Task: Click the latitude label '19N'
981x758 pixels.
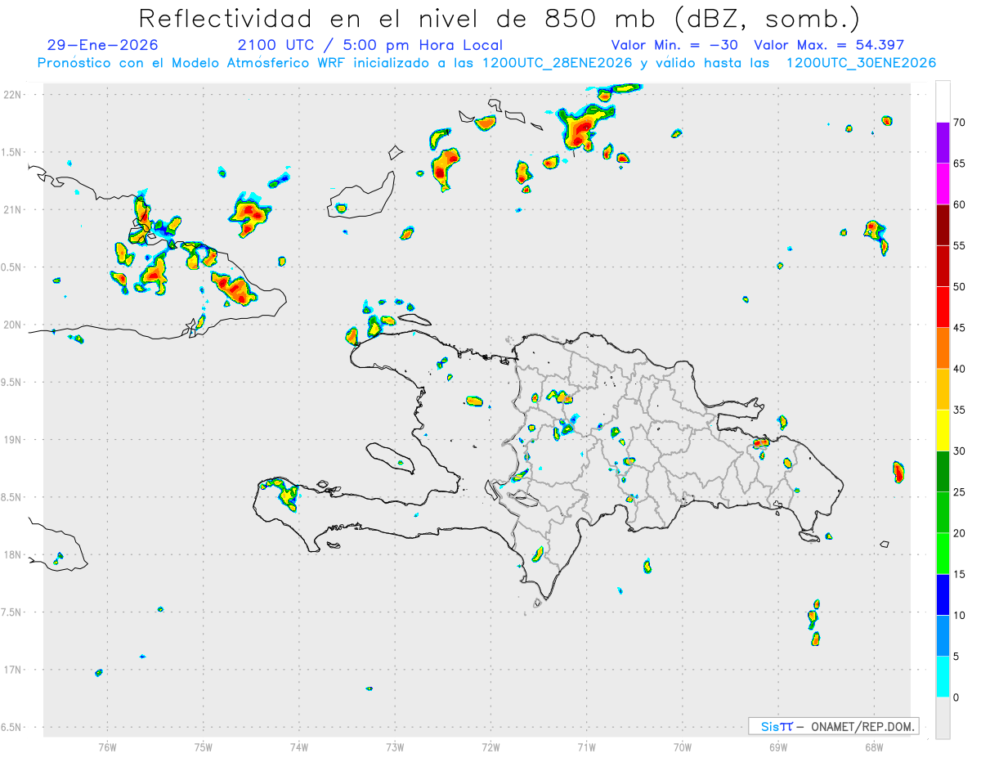Action: 14,439
